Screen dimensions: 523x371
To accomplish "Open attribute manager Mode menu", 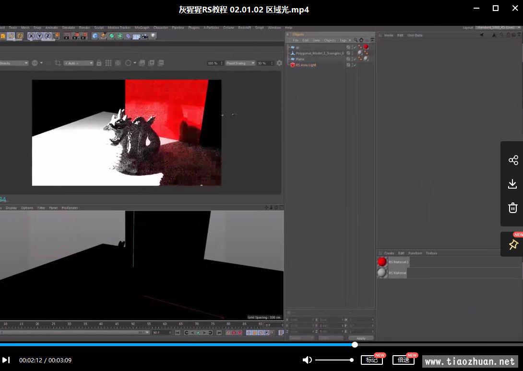I will click(x=389, y=35).
